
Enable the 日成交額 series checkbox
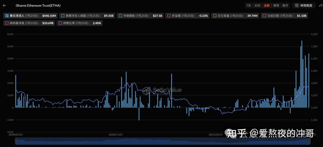pos(264,16)
